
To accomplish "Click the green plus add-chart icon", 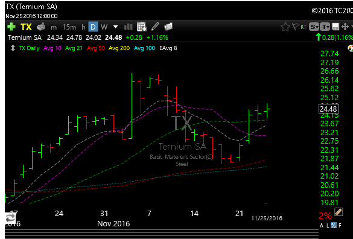I will tap(11, 27).
